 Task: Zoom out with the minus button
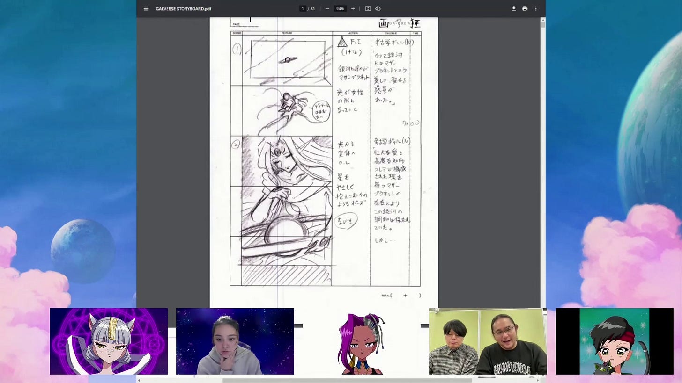tap(327, 8)
